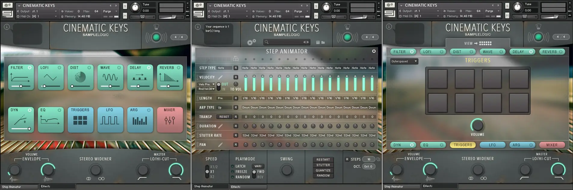Toggle the Step Animator power button
573x190 pixels.
[374, 51]
